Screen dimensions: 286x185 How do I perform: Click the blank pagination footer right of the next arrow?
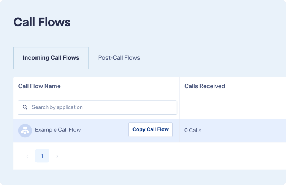169,156
